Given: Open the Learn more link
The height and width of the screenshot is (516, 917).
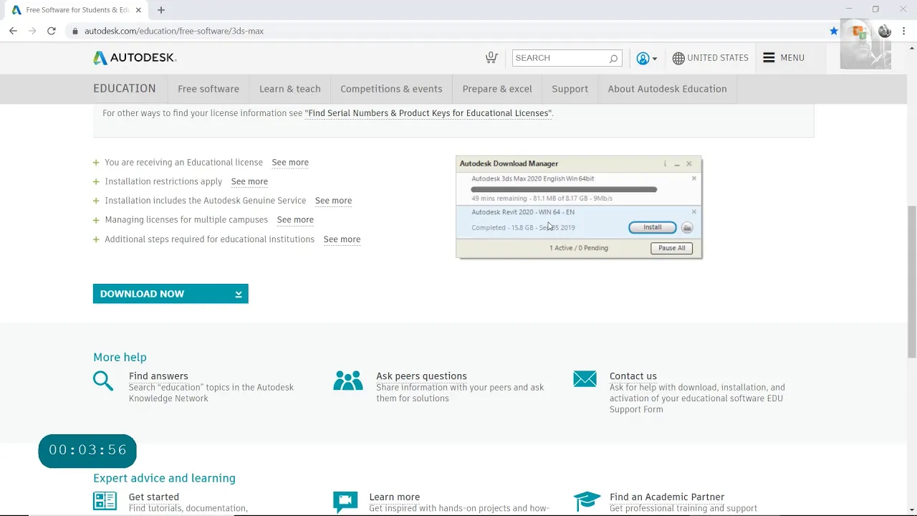Looking at the screenshot, I should 395,497.
